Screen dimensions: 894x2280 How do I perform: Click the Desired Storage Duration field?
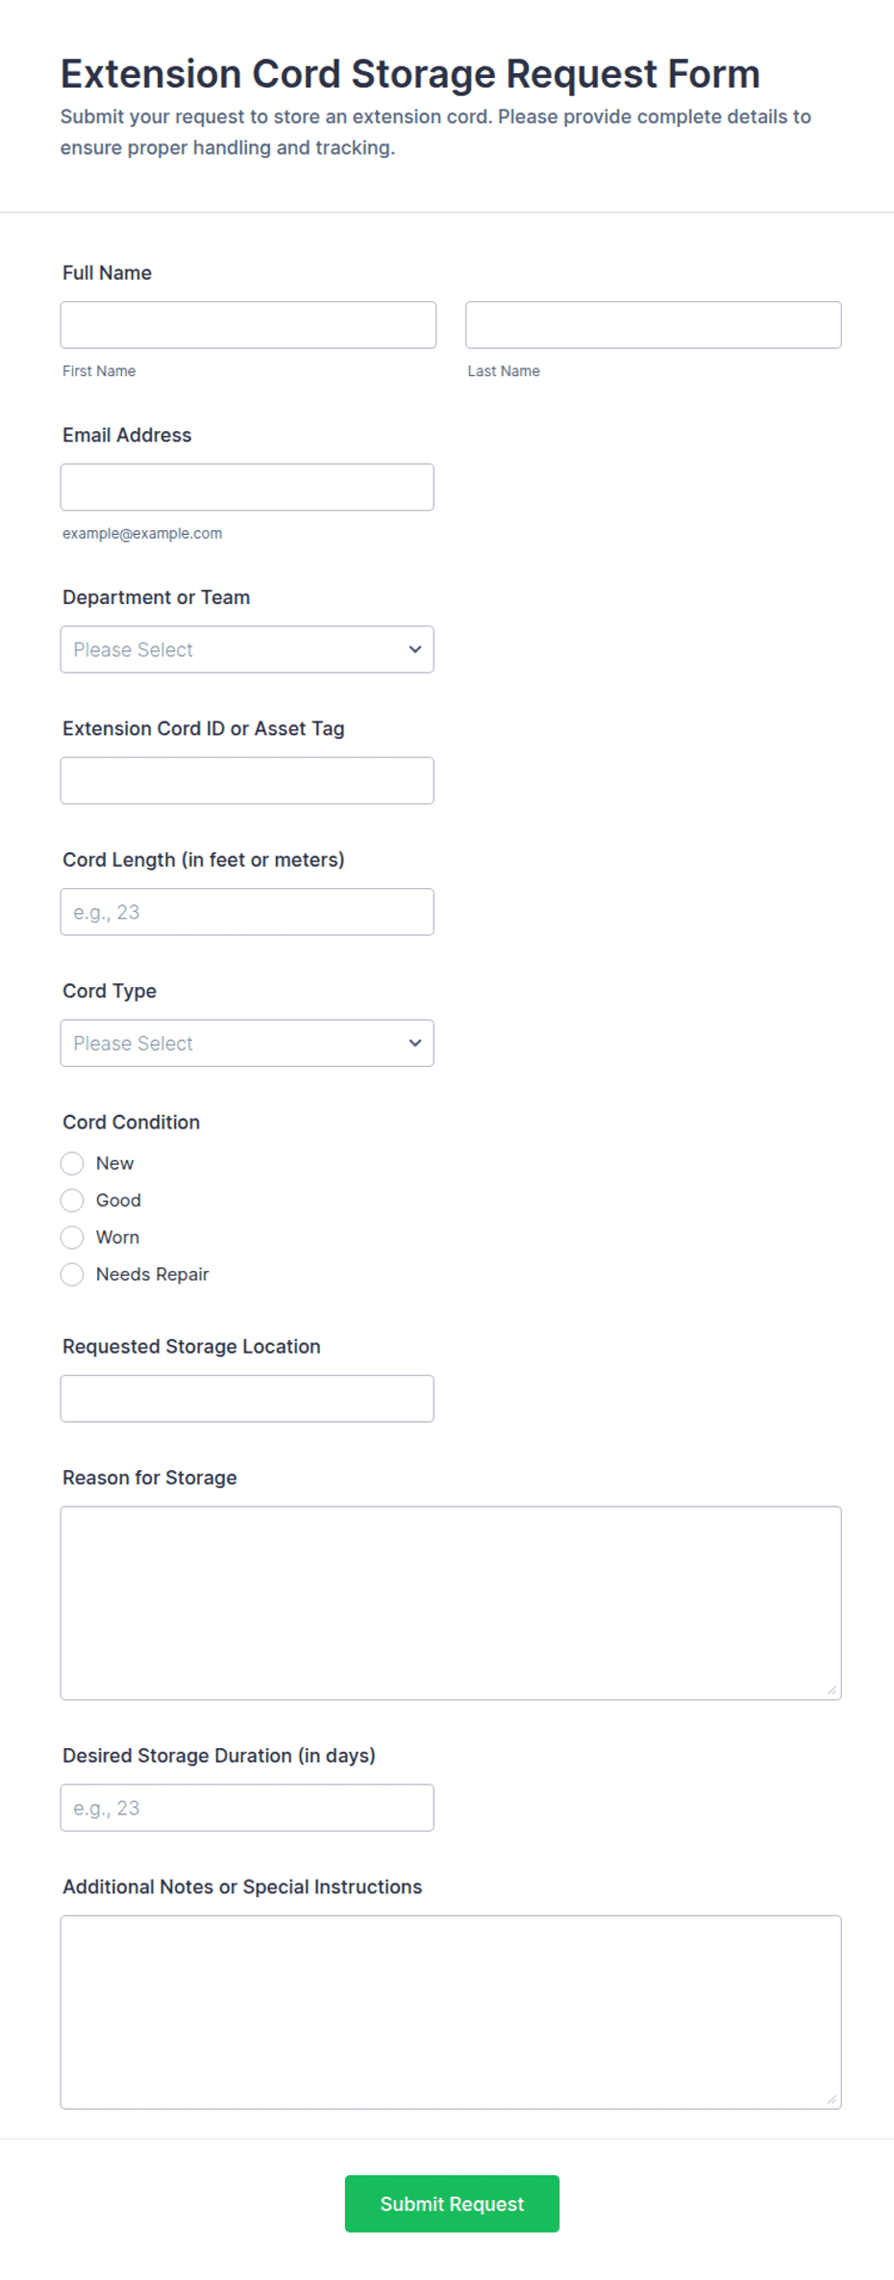[x=247, y=1808]
